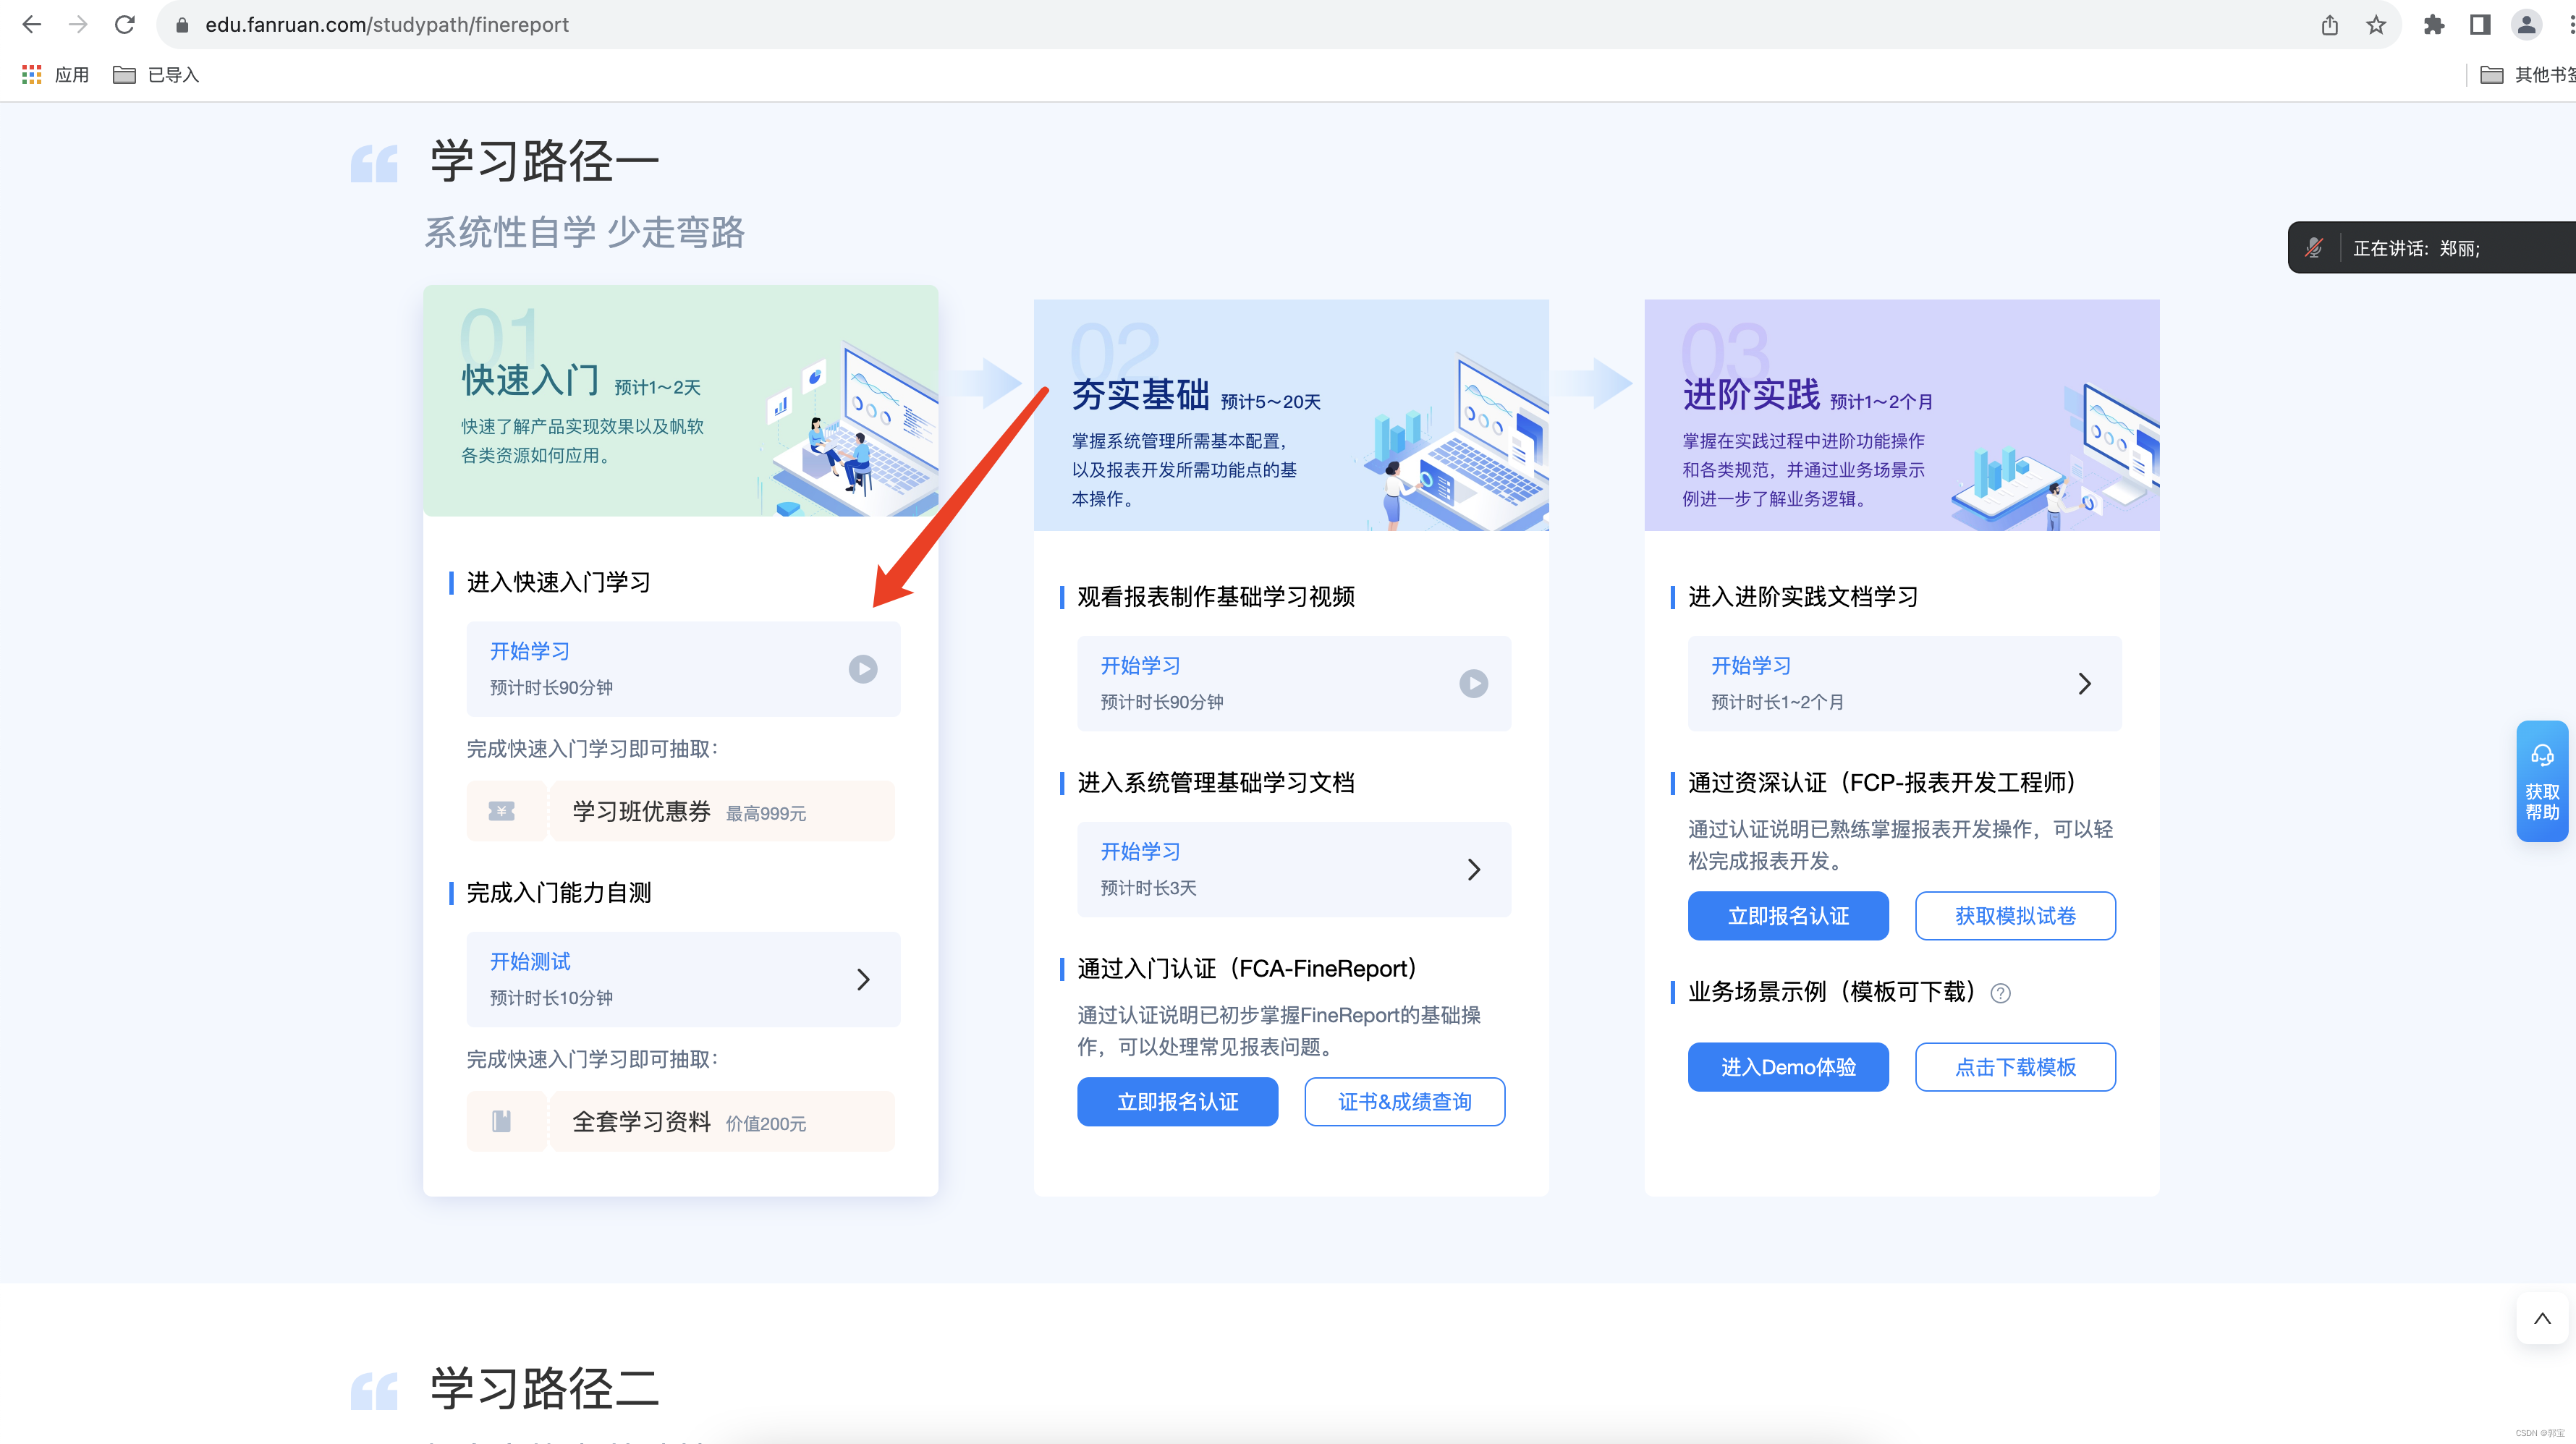This screenshot has width=2576, height=1444.
Task: Click the help question mark beside 业务场景示例
Action: (x=2000, y=993)
